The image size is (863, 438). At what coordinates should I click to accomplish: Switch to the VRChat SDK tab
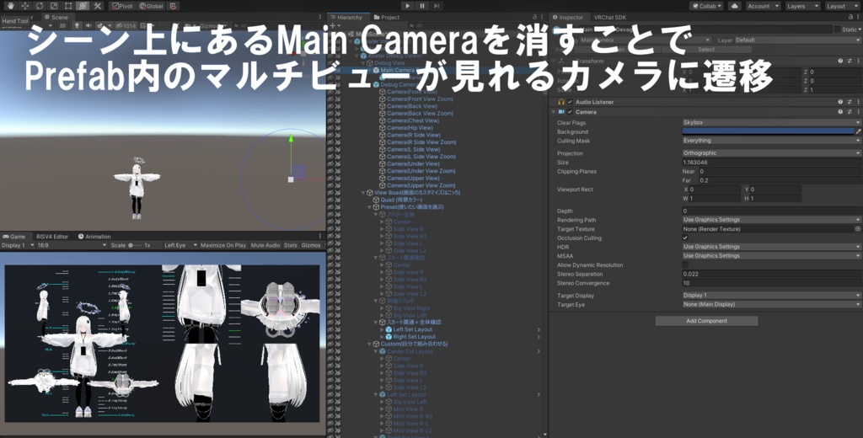pyautogui.click(x=610, y=18)
